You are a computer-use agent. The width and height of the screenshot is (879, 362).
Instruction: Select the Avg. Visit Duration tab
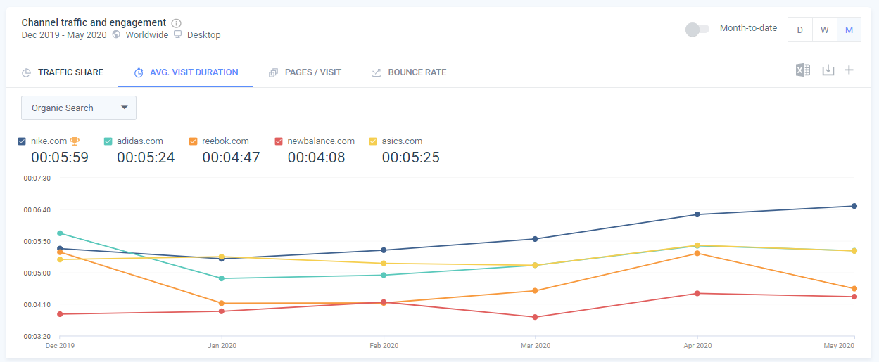pos(186,72)
